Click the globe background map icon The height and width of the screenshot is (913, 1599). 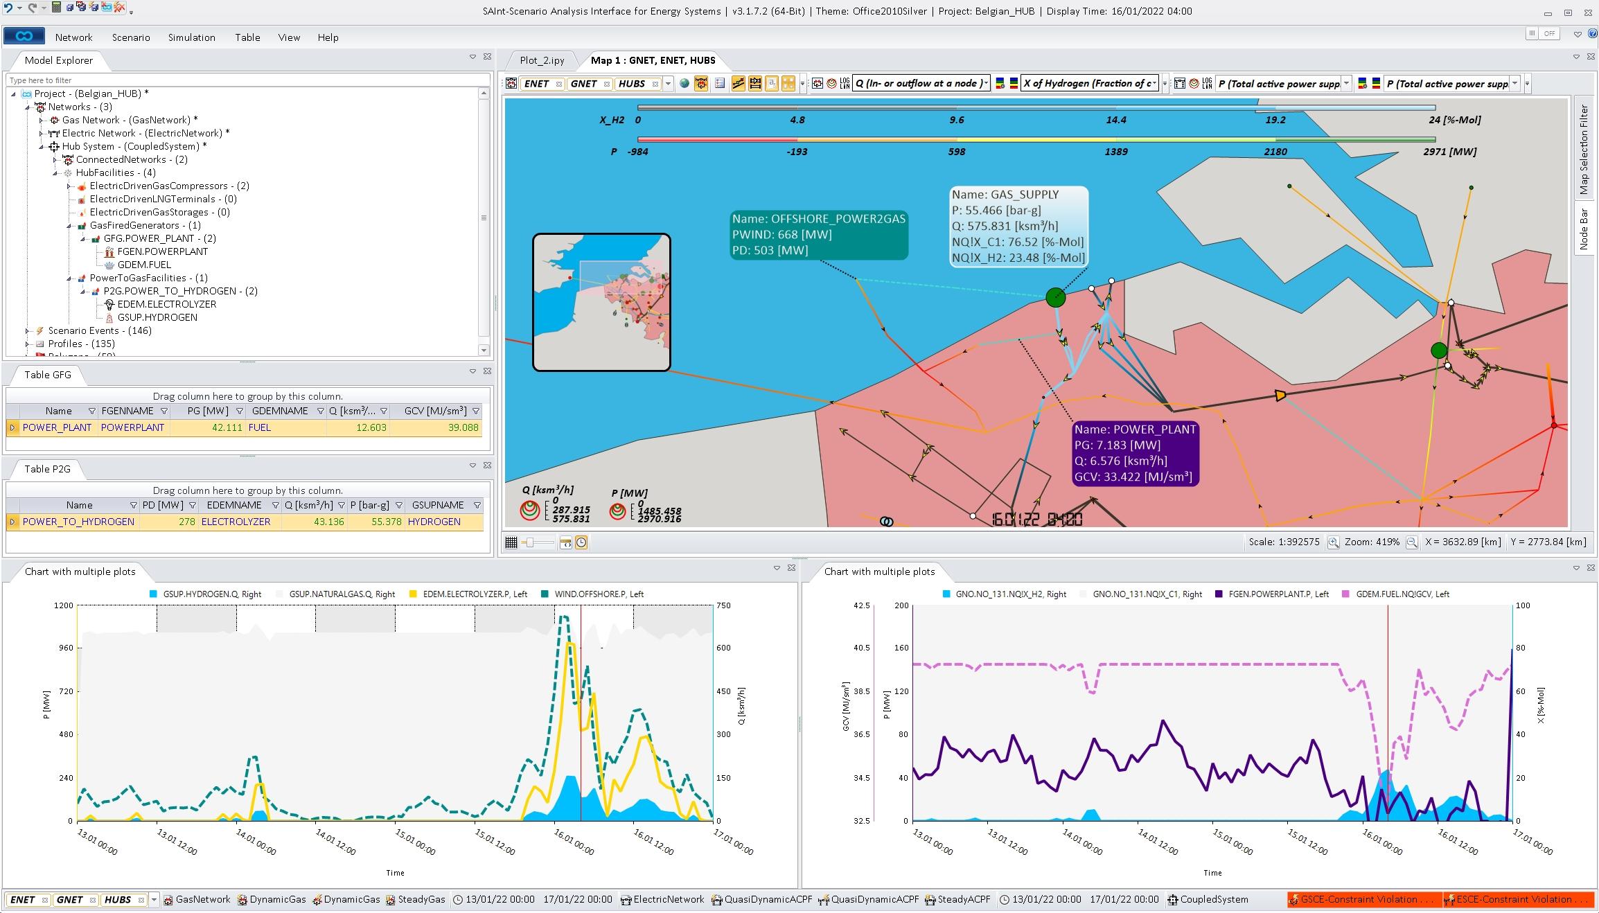click(684, 84)
